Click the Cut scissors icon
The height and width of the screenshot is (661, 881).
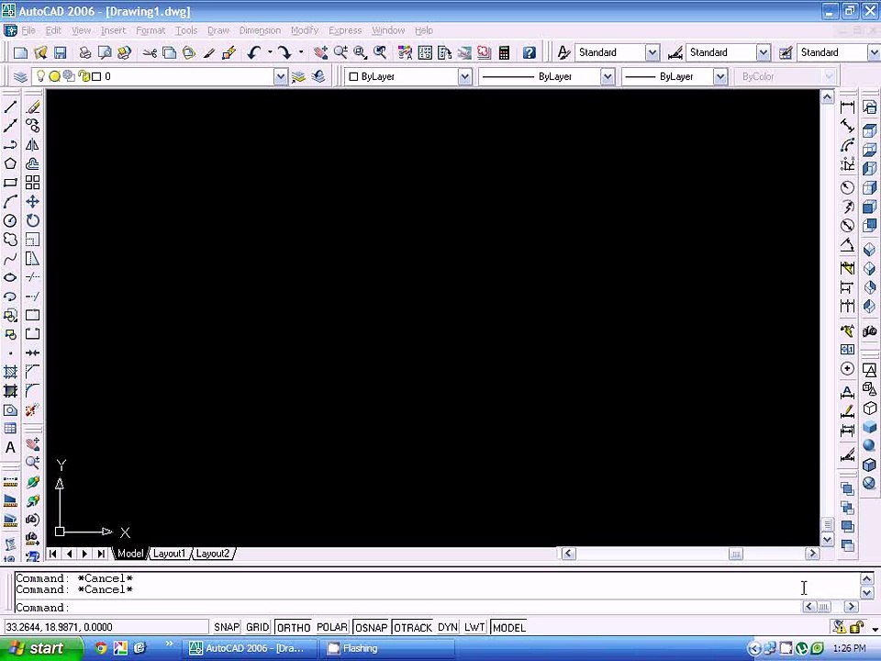pyautogui.click(x=150, y=53)
